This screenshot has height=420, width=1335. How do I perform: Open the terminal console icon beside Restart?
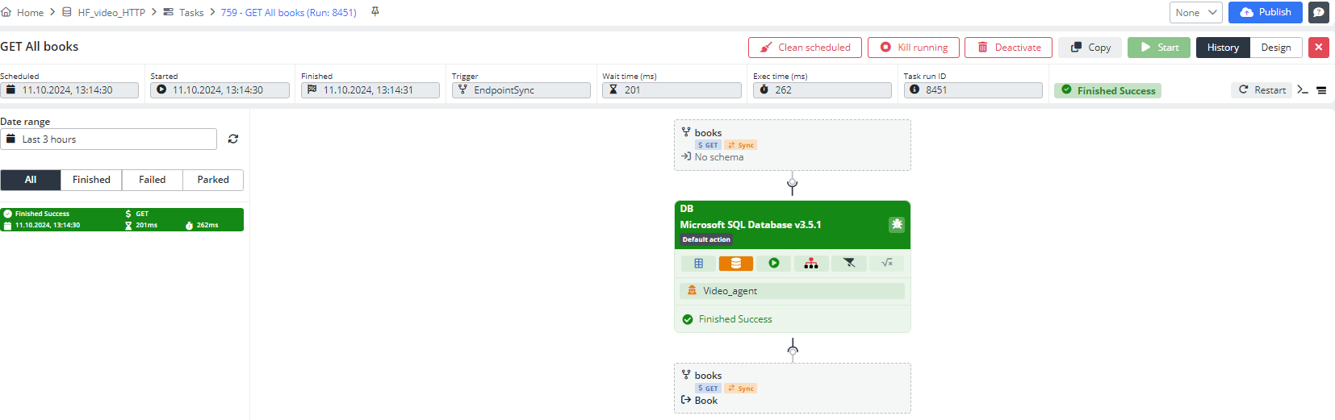click(x=1303, y=90)
